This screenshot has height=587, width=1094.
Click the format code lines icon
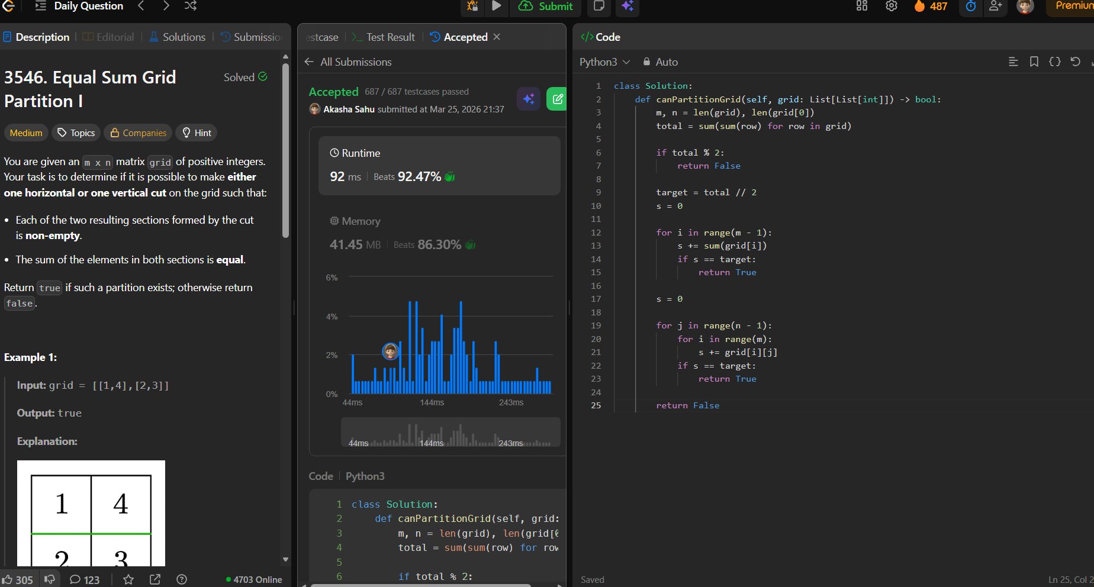pyautogui.click(x=1013, y=62)
